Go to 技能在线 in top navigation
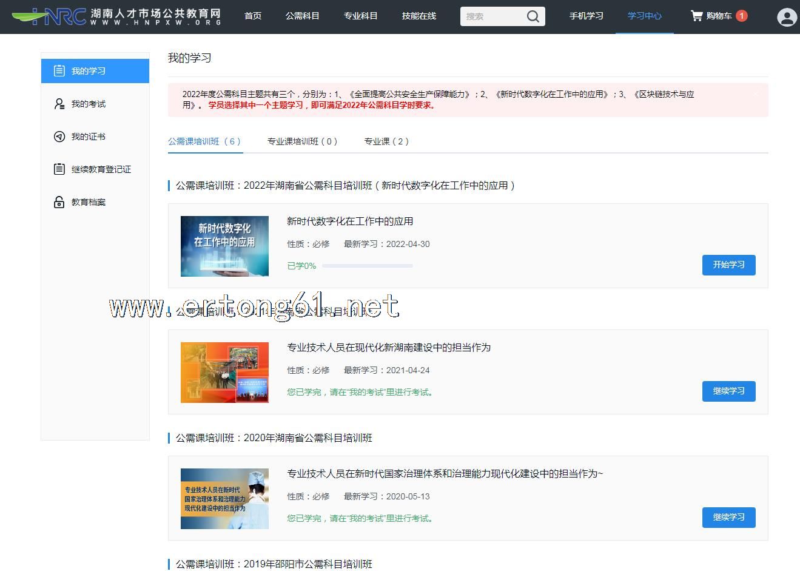Viewport: 800px width, 571px height. (418, 16)
